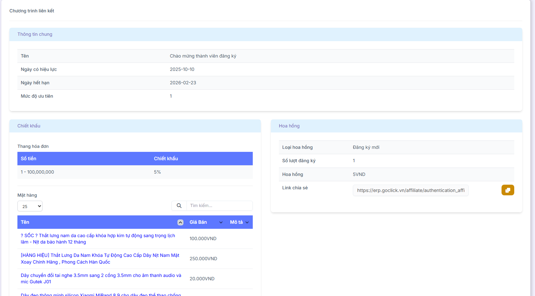The width and height of the screenshot is (535, 296).
Task: Toggle the Mô tả sort chevron
Action: (x=247, y=222)
